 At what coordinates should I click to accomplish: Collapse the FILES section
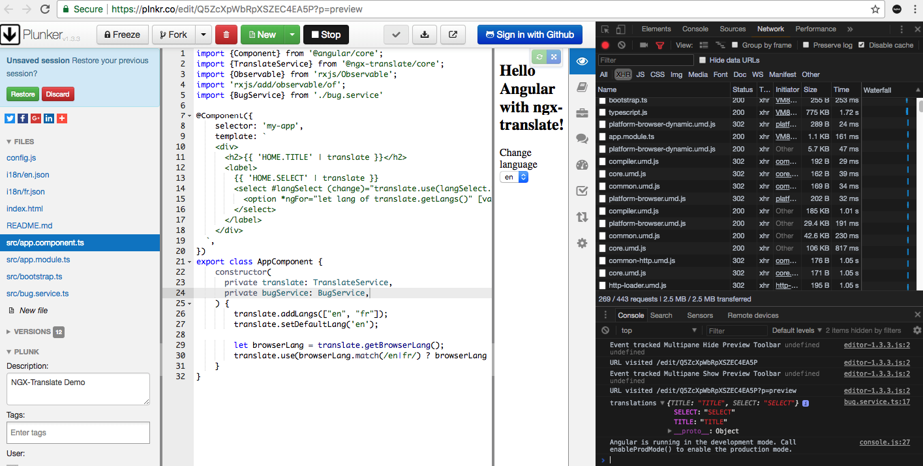pyautogui.click(x=20, y=142)
